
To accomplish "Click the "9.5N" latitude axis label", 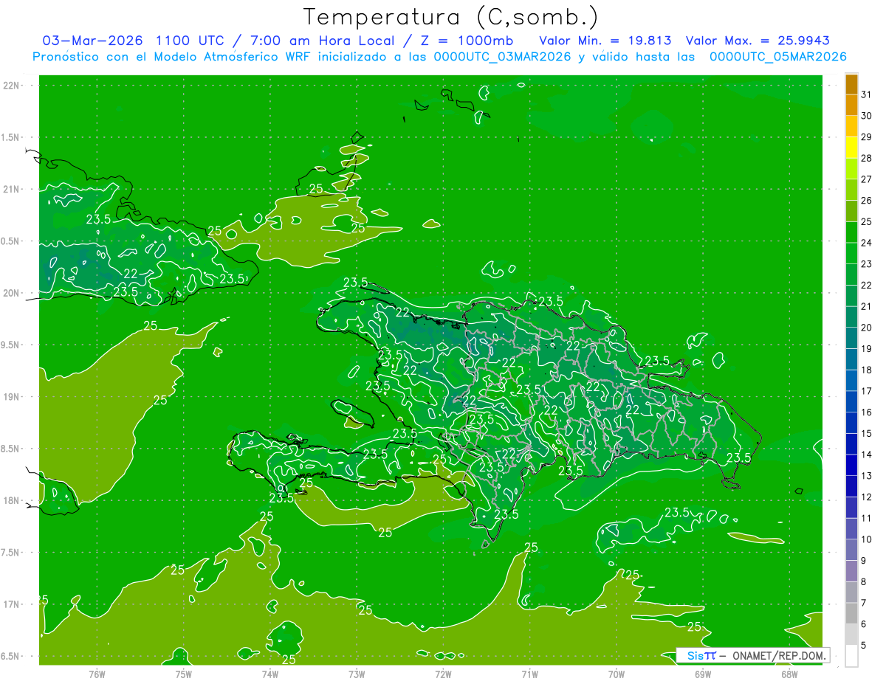I will coord(12,345).
